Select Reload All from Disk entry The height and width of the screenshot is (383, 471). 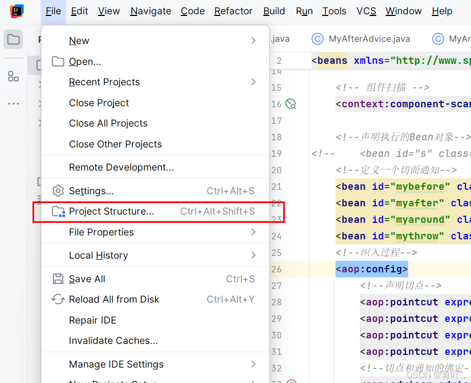[155, 299]
